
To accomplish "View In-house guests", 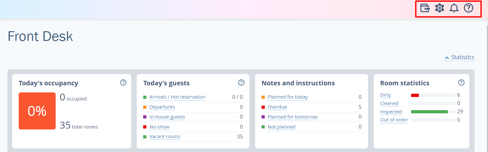I will pyautogui.click(x=167, y=117).
